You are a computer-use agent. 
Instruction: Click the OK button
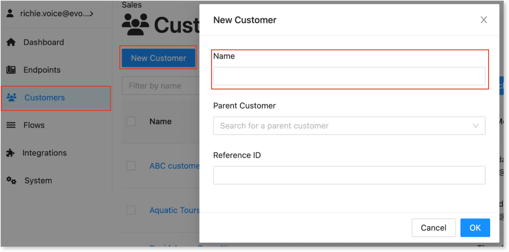tap(475, 228)
